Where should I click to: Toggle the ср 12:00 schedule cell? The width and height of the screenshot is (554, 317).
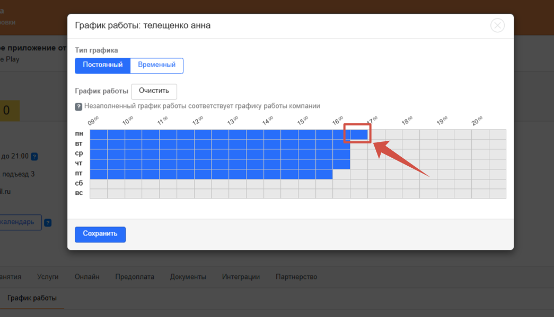click(203, 154)
